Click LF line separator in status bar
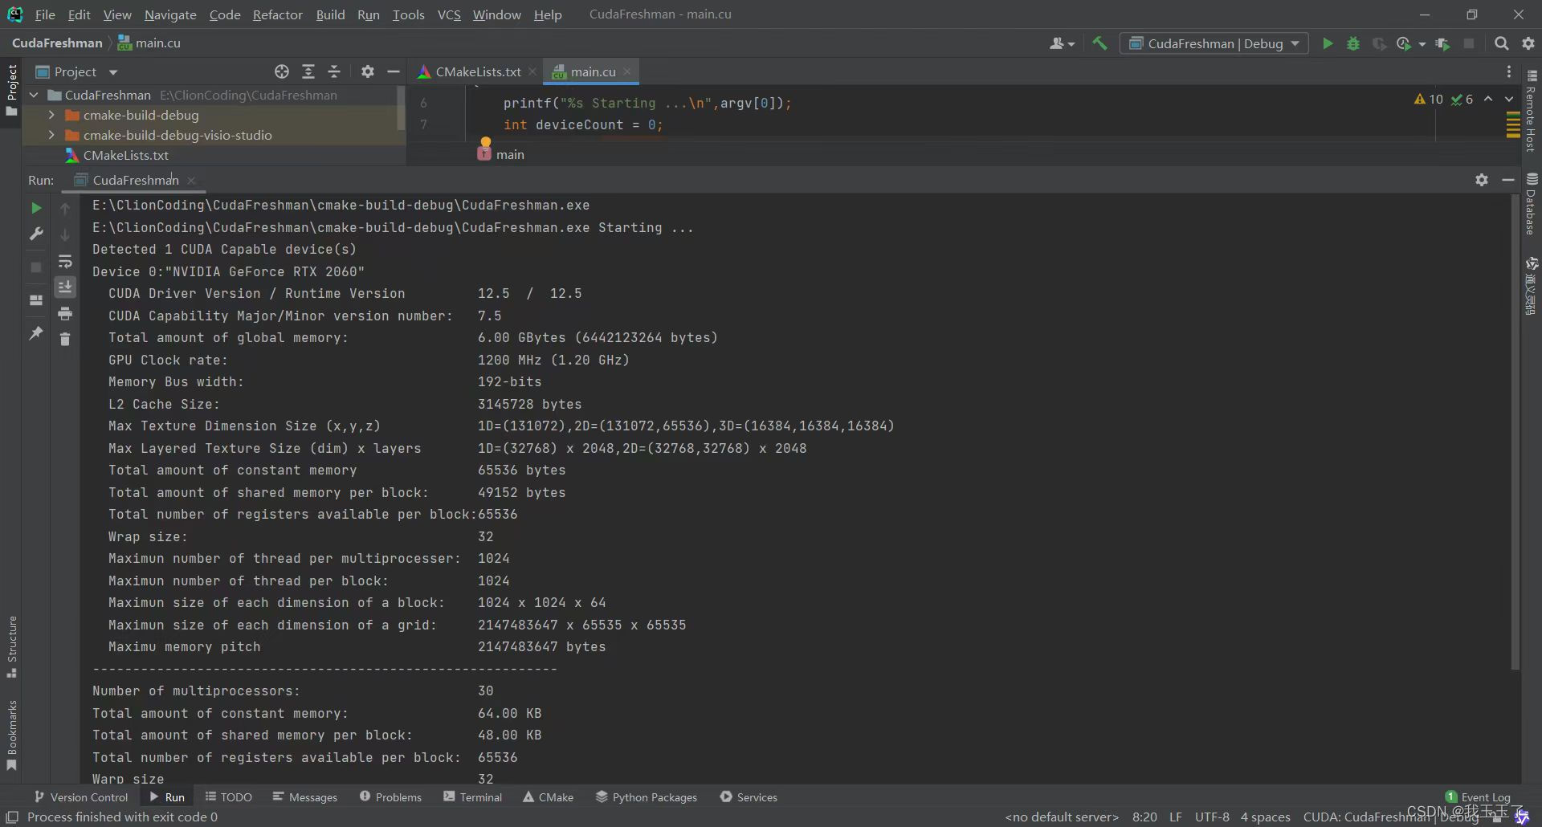The width and height of the screenshot is (1542, 827). [1176, 817]
